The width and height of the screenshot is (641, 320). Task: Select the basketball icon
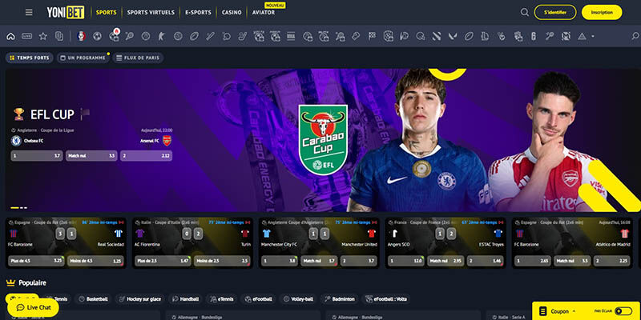(x=146, y=36)
